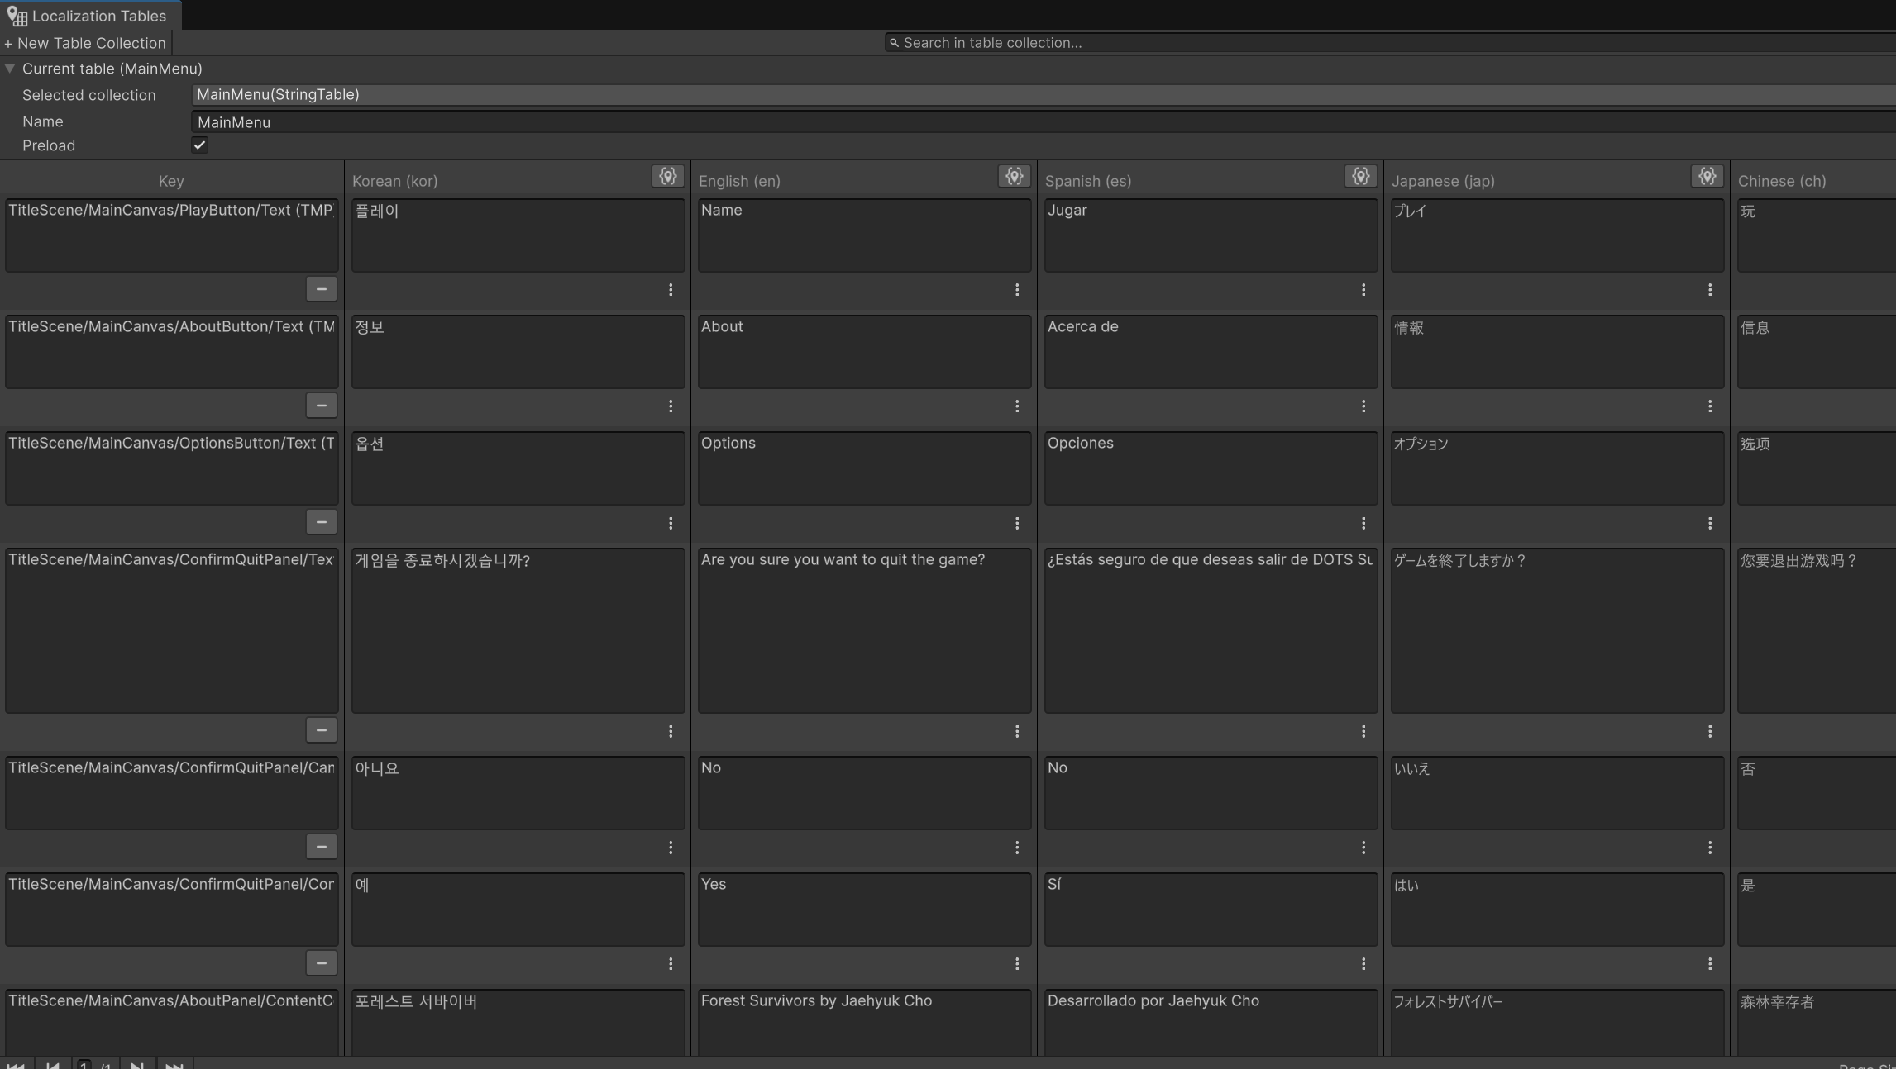Go to the next page of entries

point(137,1064)
